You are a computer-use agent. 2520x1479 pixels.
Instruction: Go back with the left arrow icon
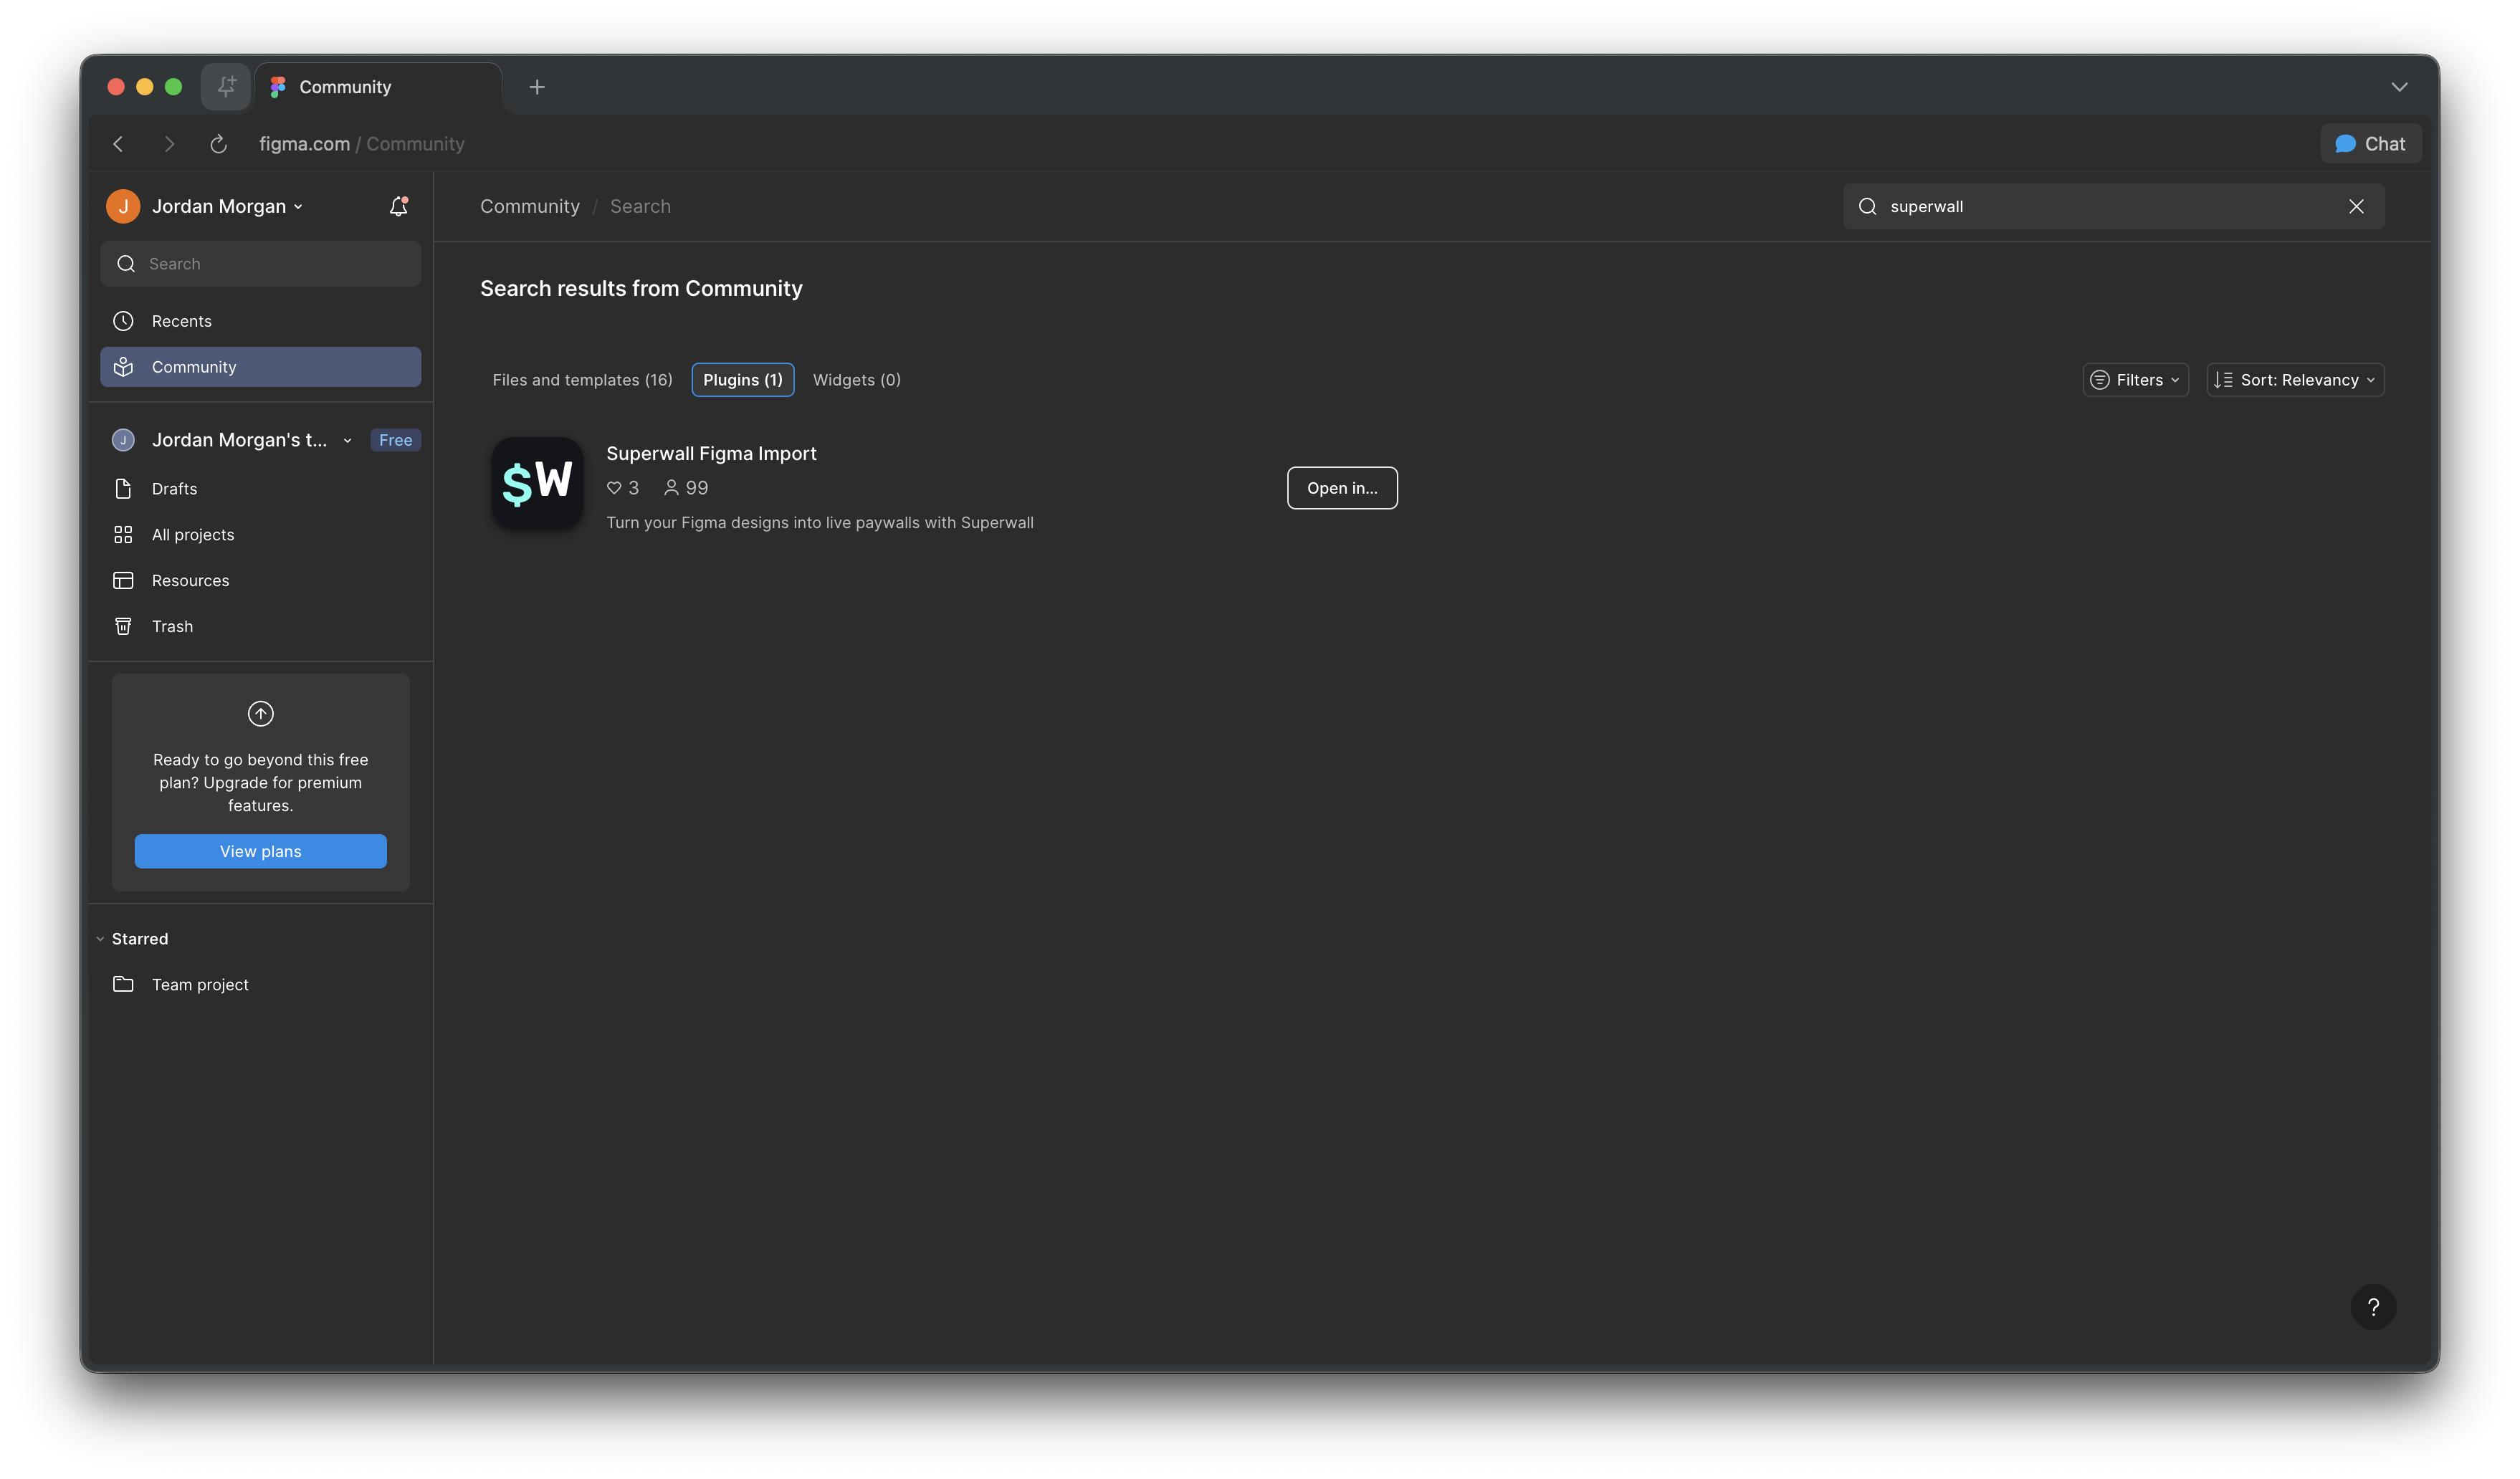tap(118, 144)
